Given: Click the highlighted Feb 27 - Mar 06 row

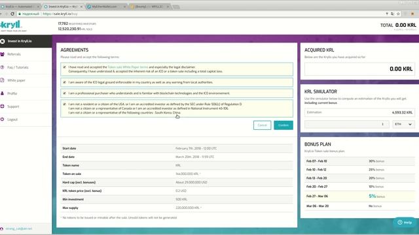Looking at the screenshot, I should [359, 196].
